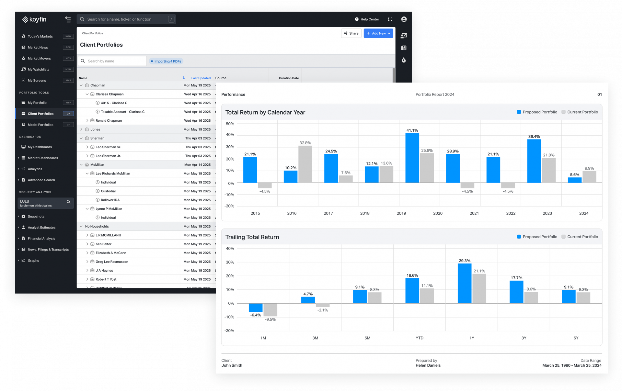Image resolution: width=622 pixels, height=391 pixels.
Task: Switch to the Client Portfolios section
Action: (x=40, y=114)
